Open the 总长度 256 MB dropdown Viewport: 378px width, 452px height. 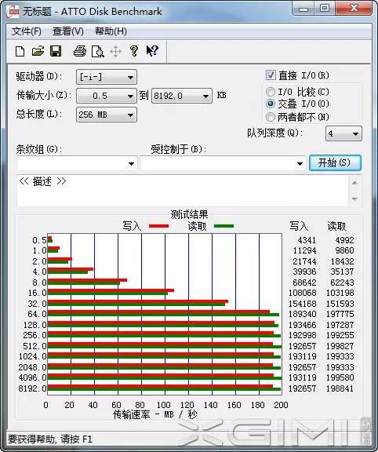[107, 115]
